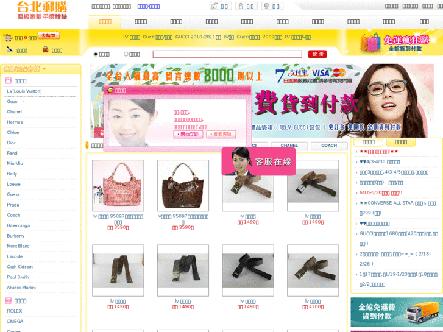Click the pen icon below the cart
Screen dimensions: 443x332
(x=10, y=49)
